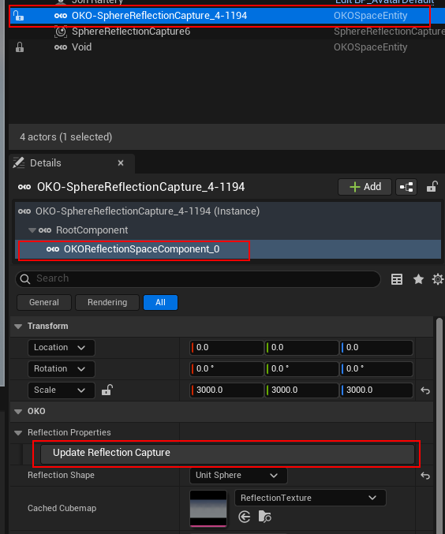Use selected asset arrow for Cached Cubemap
Viewport: 445px width, 534px height.
click(245, 517)
